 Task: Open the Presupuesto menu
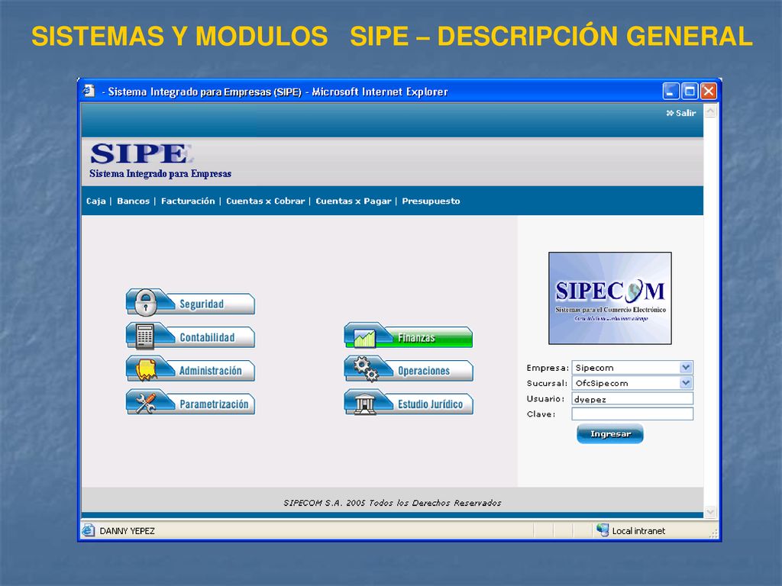tap(431, 201)
